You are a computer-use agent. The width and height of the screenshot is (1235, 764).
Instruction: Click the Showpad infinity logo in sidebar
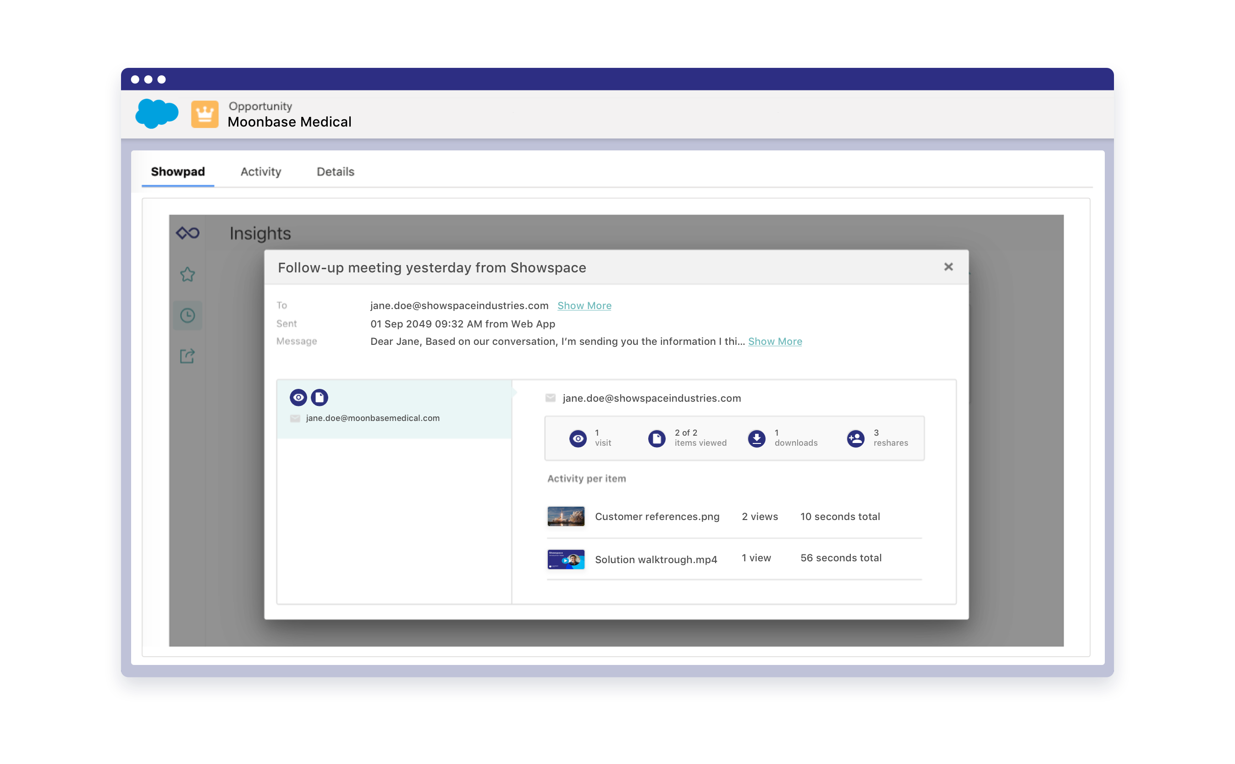point(187,233)
